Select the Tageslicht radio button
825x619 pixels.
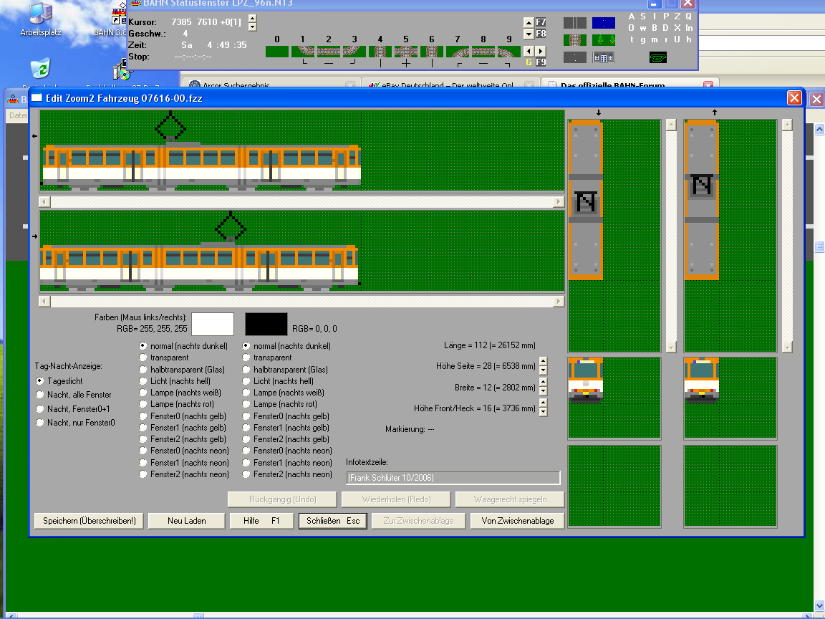[40, 380]
